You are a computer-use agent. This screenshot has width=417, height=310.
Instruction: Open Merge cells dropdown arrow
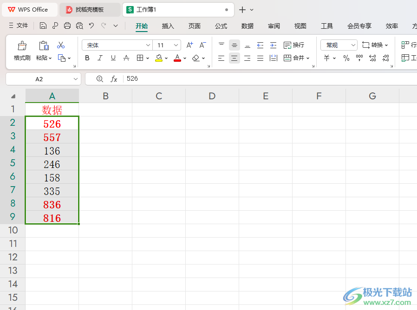[308, 58]
